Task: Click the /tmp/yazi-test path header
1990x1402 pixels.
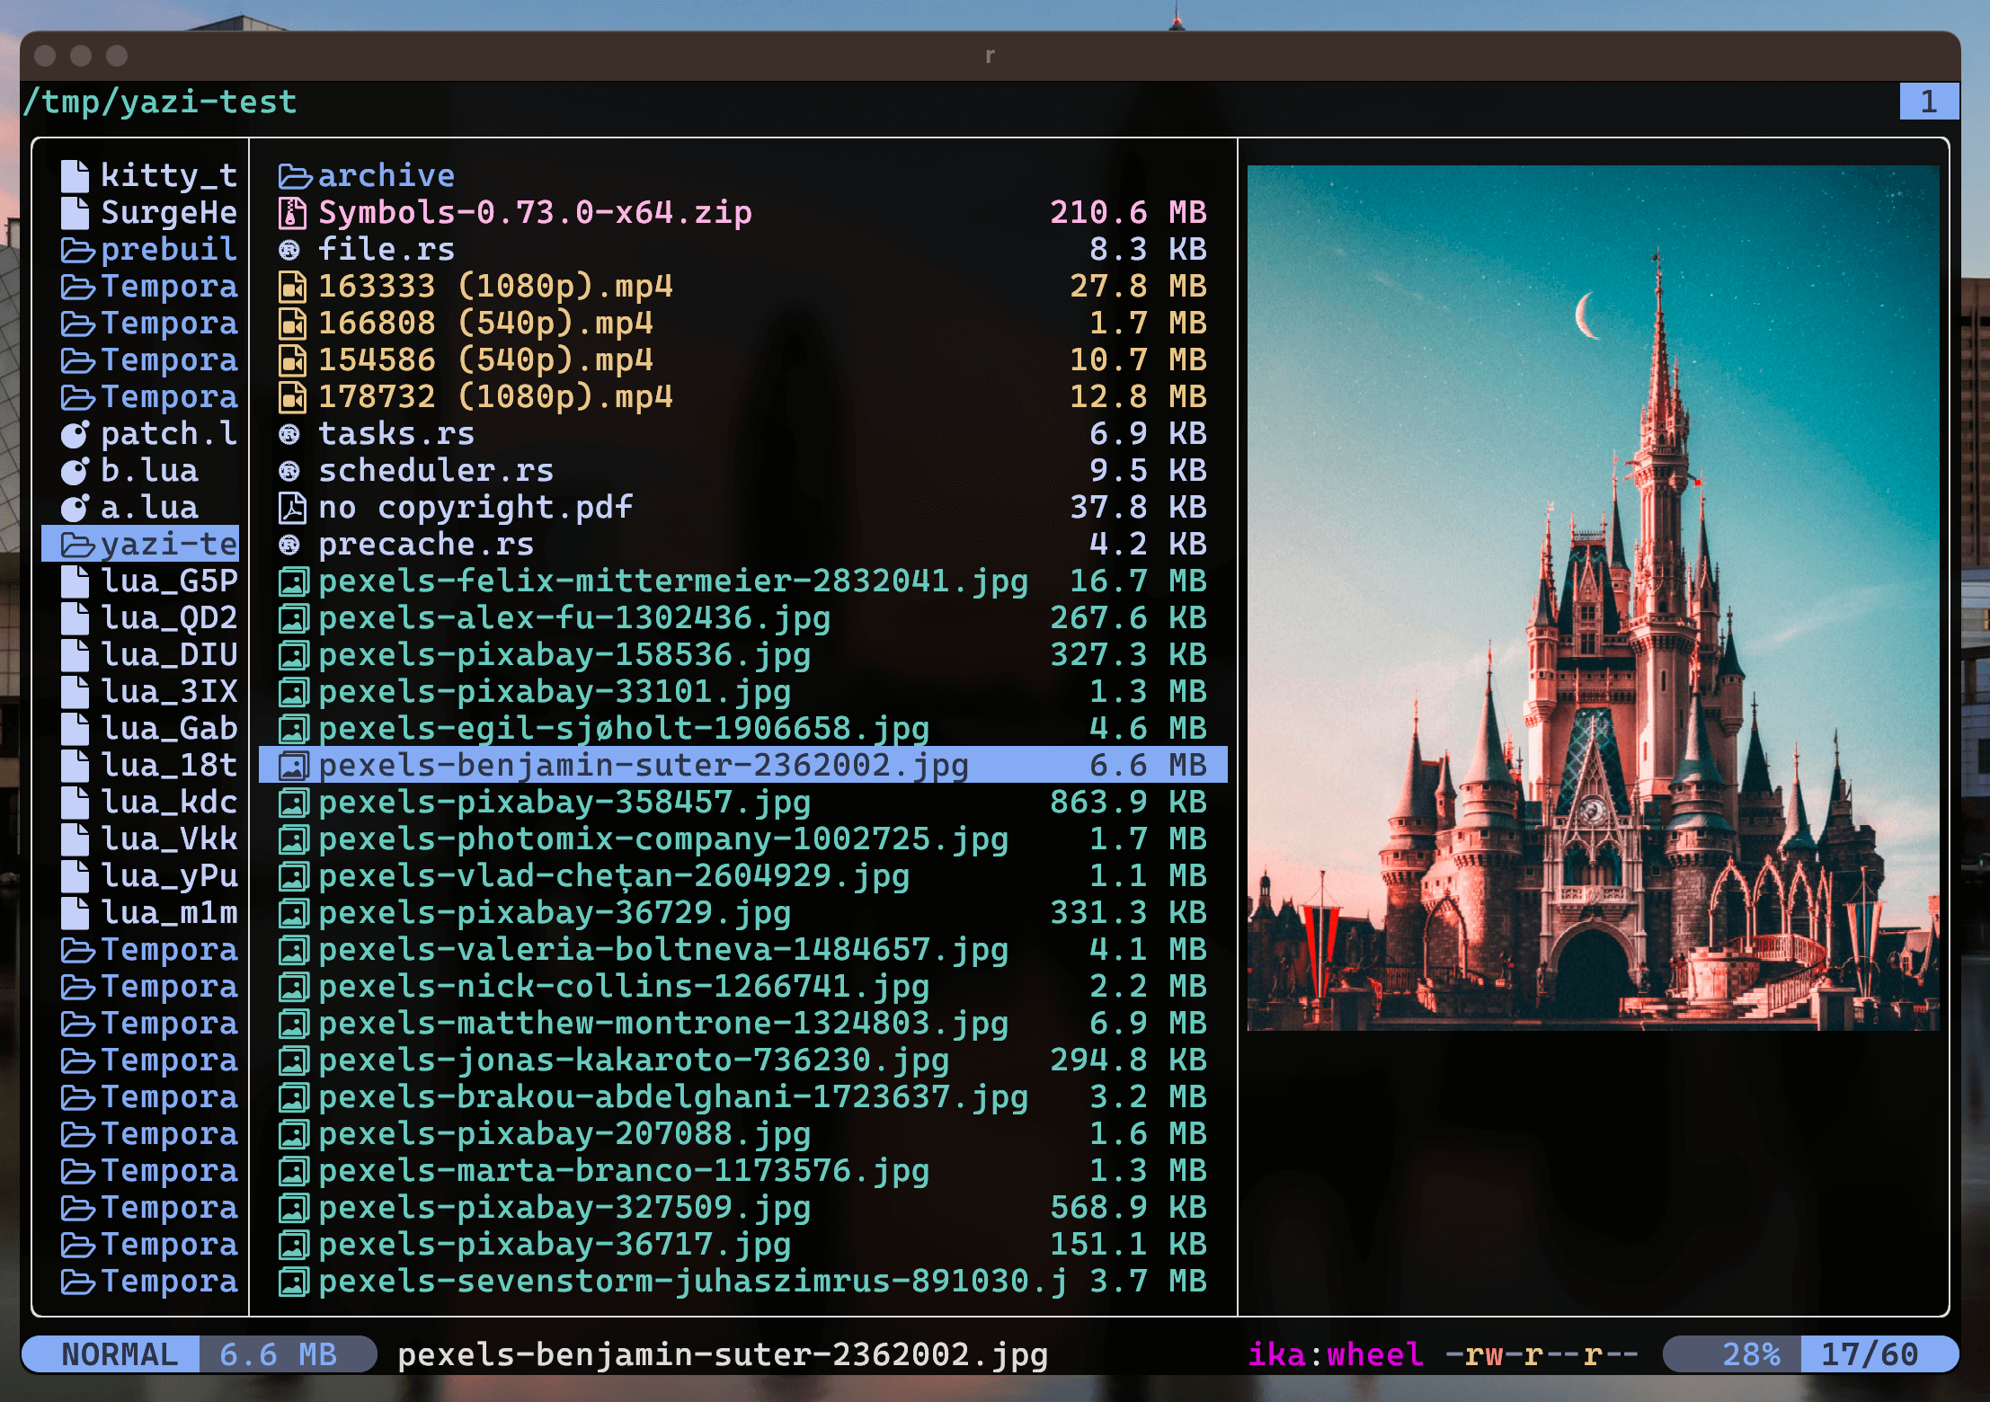Action: coord(161,102)
